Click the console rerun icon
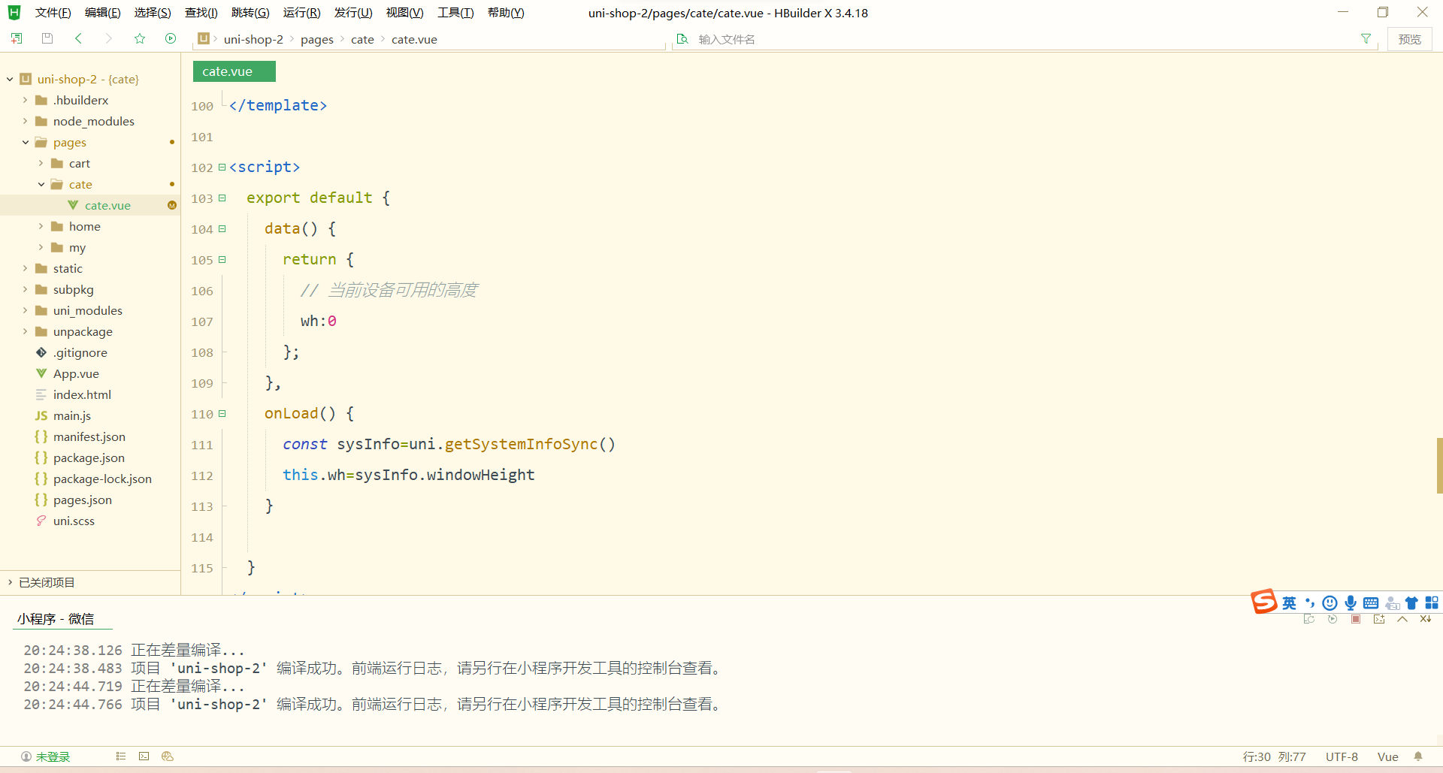The width and height of the screenshot is (1443, 773). click(1333, 619)
